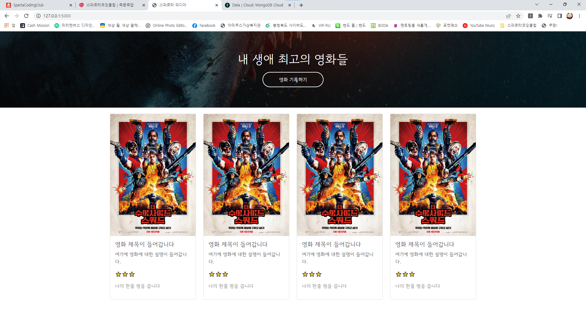The height and width of the screenshot is (317, 586).
Task: Open BODA bookmark
Action: pyautogui.click(x=379, y=26)
